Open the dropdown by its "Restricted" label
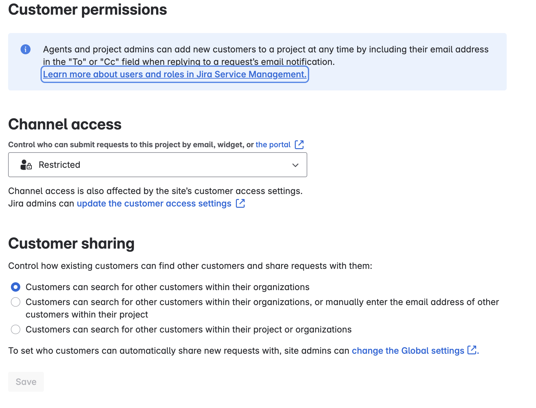Screen dimensions: 536x408 pos(60,165)
